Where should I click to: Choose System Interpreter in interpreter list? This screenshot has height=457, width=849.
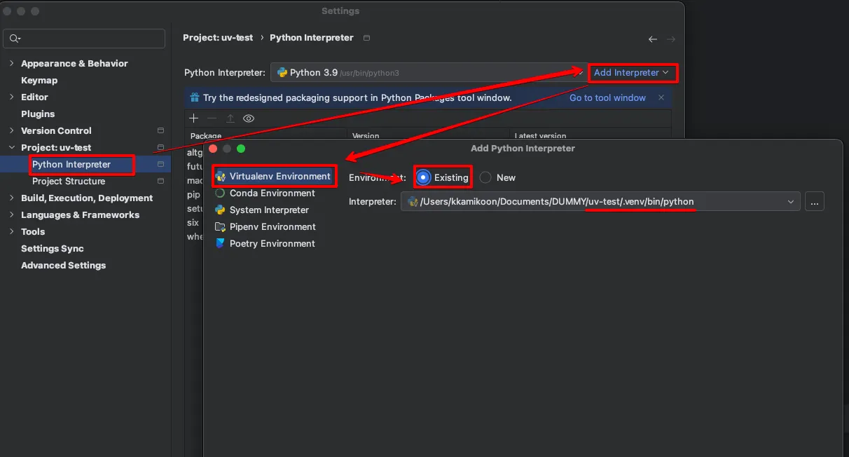coord(269,210)
